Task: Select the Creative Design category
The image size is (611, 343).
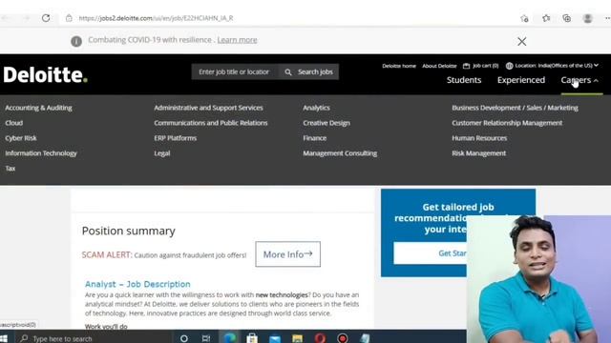Action: tap(327, 123)
